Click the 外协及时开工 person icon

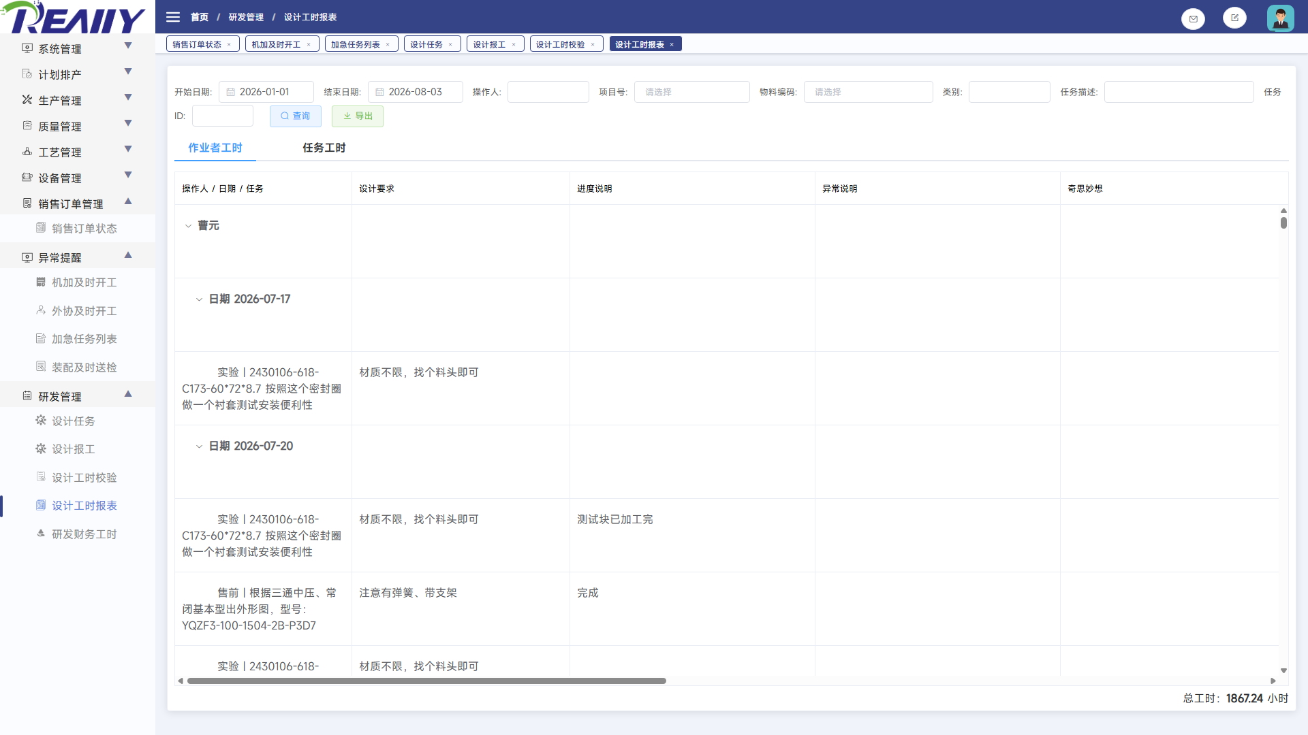pos(41,310)
